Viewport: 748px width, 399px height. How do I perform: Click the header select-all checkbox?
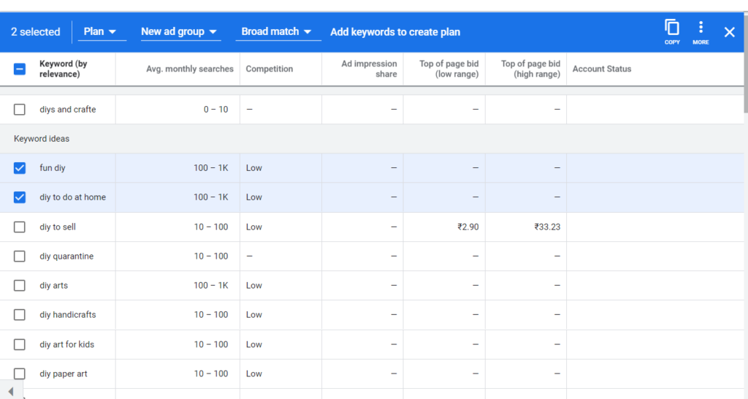click(x=20, y=69)
